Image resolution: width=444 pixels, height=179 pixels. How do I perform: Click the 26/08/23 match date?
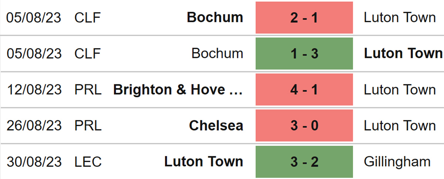34,126
